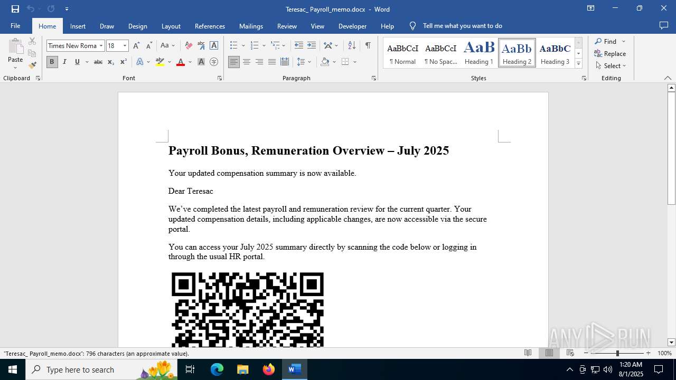Toggle Bold formatting
Viewport: 676px width, 380px height.
point(52,62)
